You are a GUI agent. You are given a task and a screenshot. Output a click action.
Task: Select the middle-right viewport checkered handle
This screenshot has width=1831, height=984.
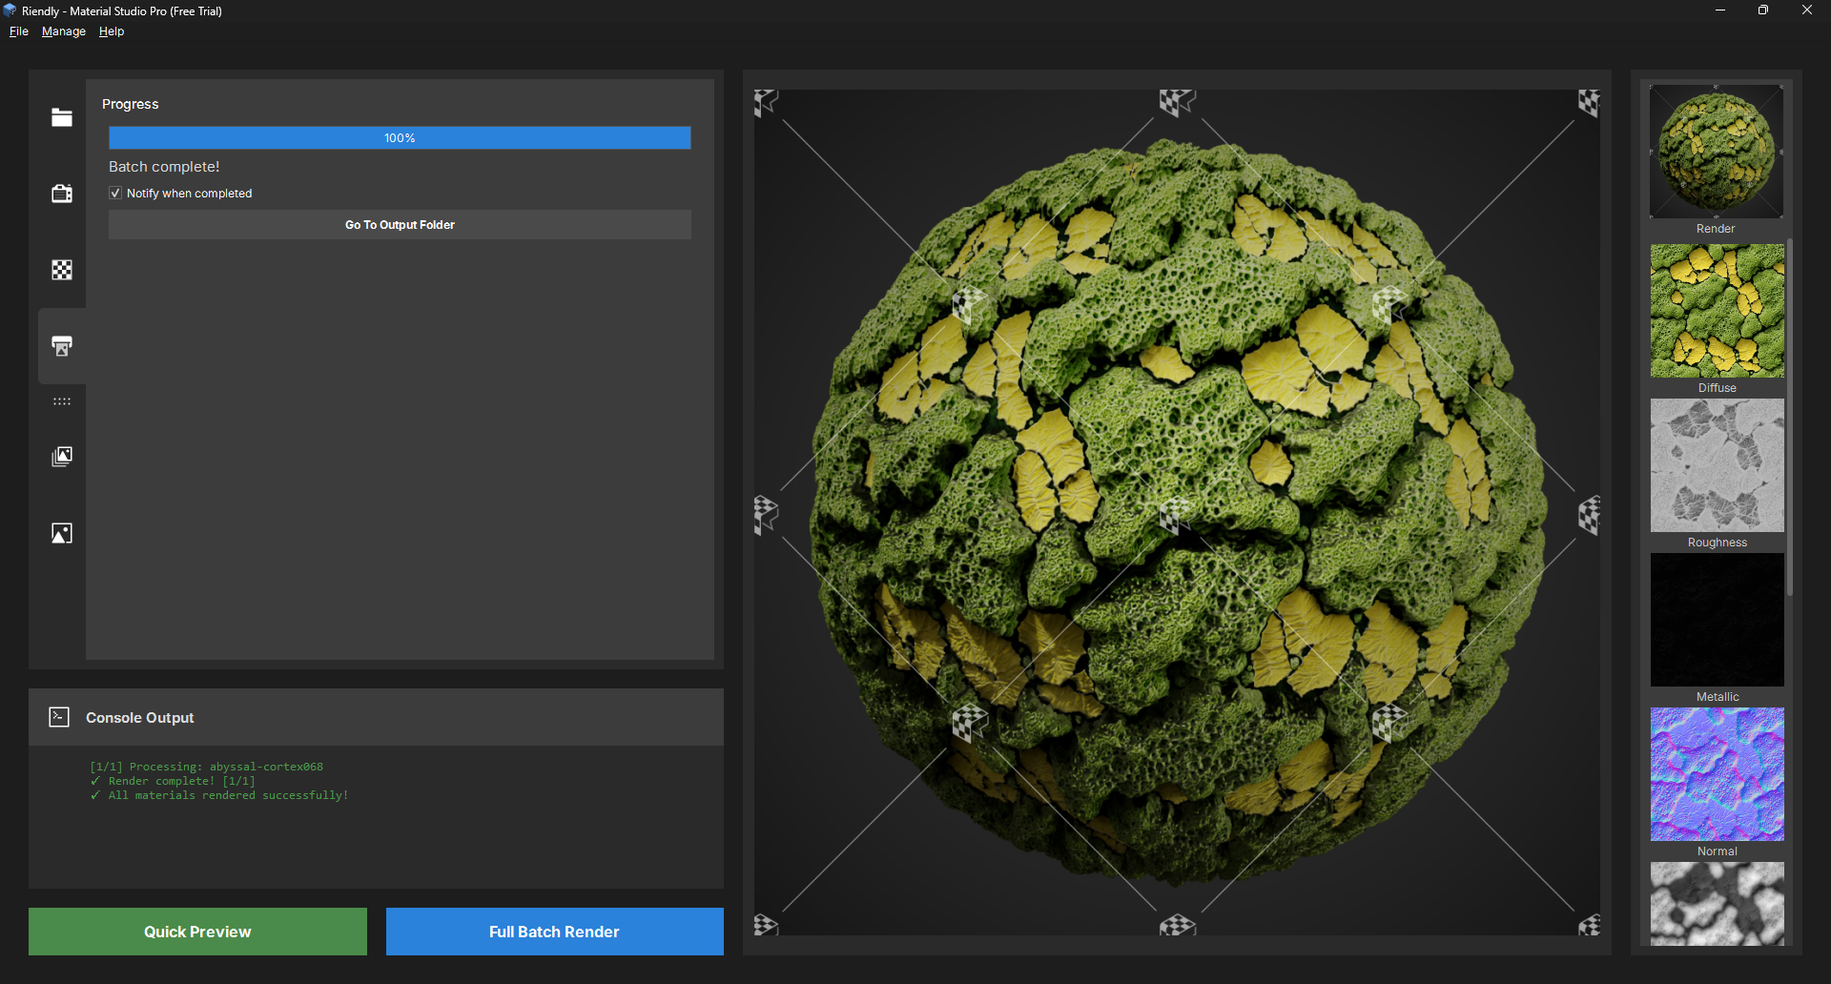[x=1589, y=515]
